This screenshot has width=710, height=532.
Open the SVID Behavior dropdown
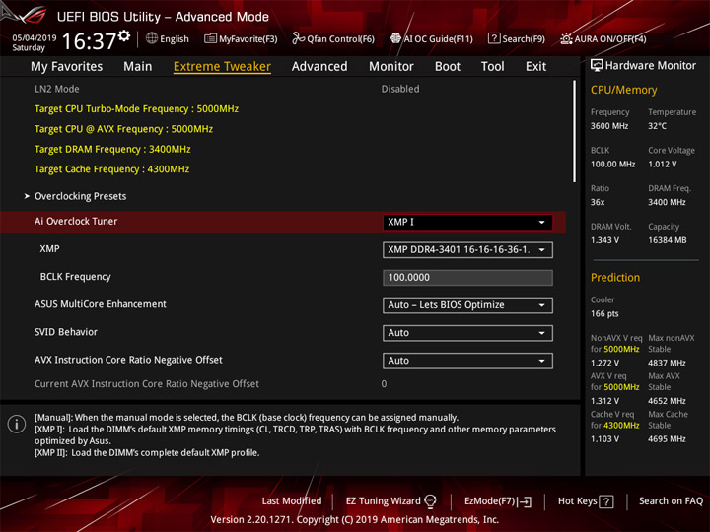coord(467,333)
